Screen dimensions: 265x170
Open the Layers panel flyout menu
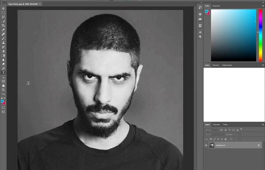click(x=263, y=125)
